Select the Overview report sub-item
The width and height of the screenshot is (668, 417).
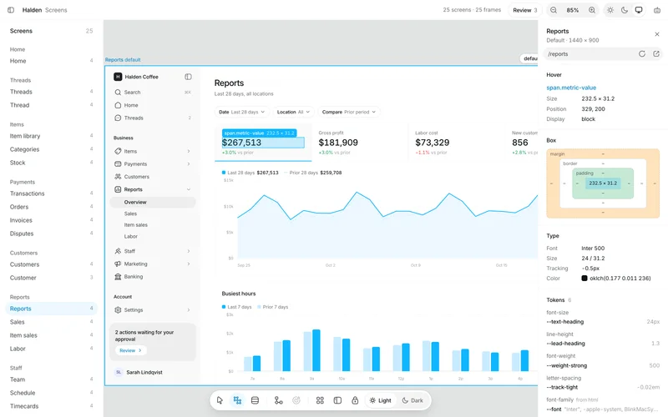coord(153,202)
